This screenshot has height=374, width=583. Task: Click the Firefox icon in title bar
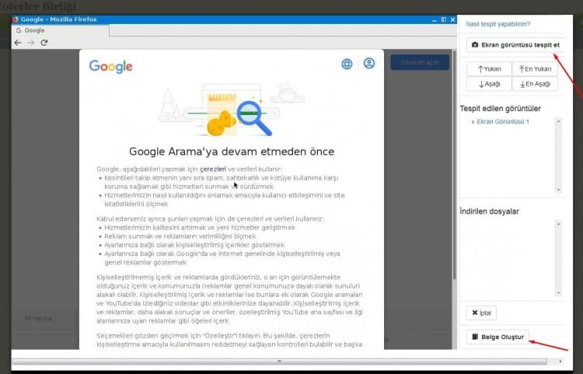coord(16,19)
